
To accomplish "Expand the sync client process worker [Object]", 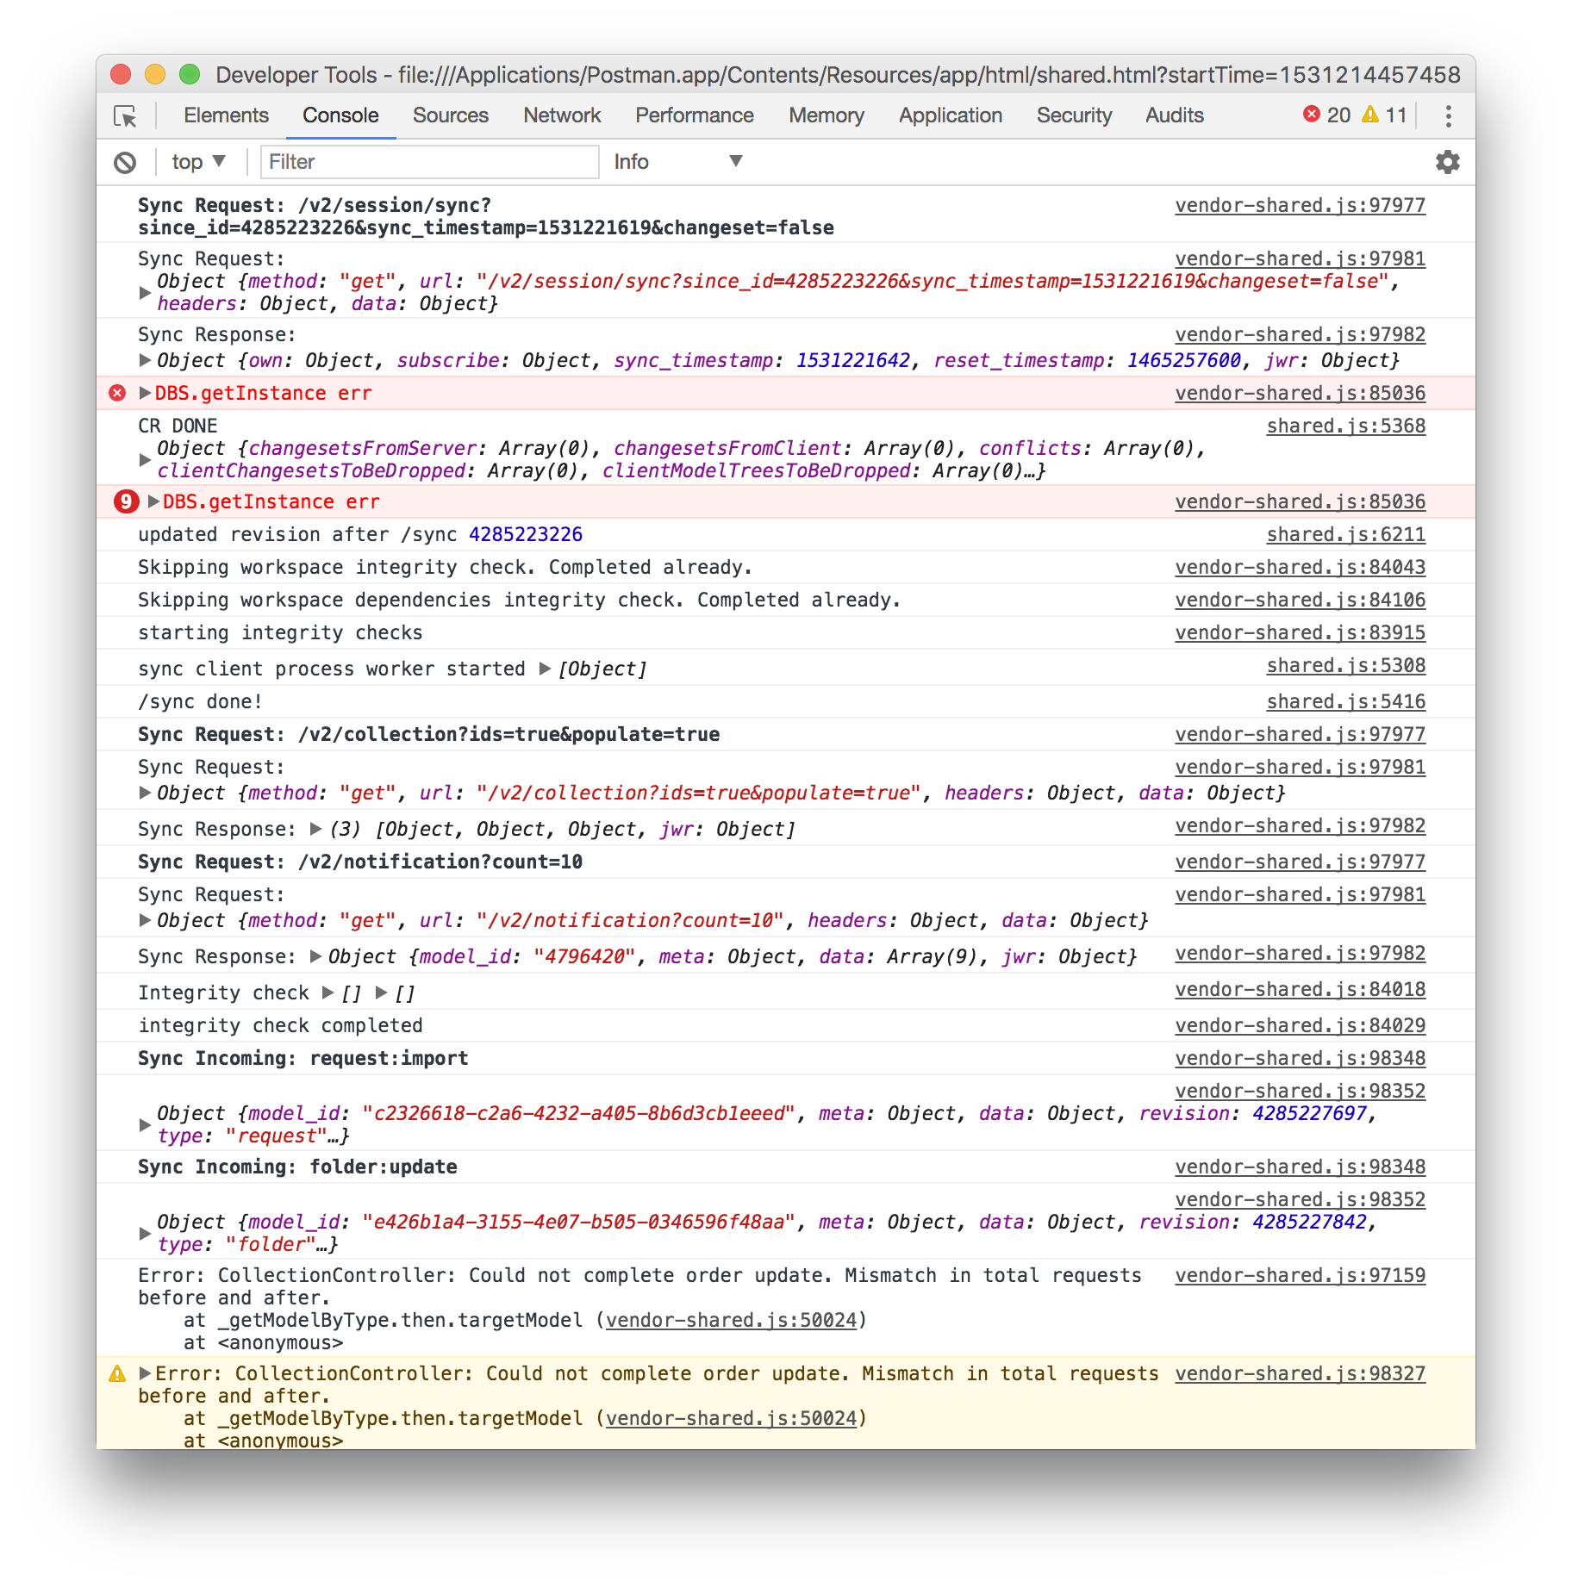I will pos(544,668).
